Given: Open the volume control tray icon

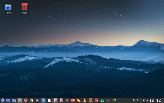Looking at the screenshot, I should click(144, 100).
